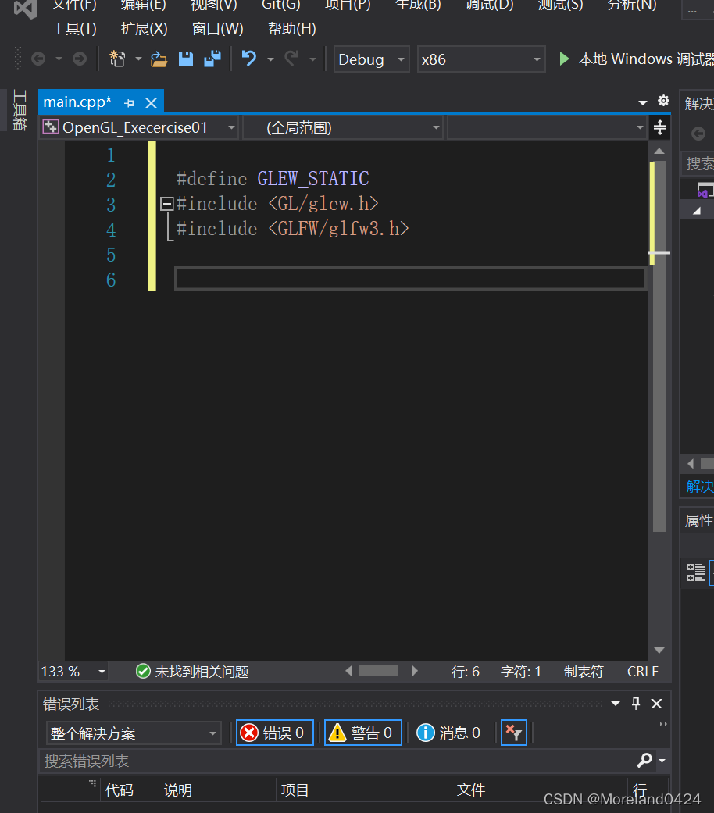This screenshot has width=714, height=813.
Task: Collapse the #include region on line 3
Action: pos(166,204)
